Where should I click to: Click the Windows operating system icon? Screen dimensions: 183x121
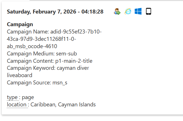pyautogui.click(x=138, y=12)
